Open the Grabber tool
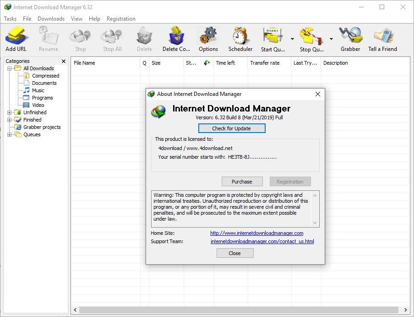Viewport: 414px width, 317px height. tap(350, 35)
